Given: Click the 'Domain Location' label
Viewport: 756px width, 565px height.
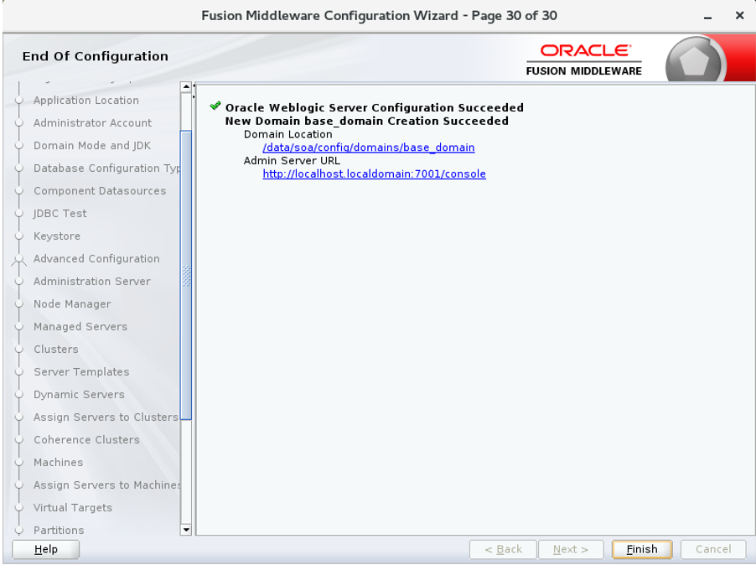Looking at the screenshot, I should [x=287, y=134].
